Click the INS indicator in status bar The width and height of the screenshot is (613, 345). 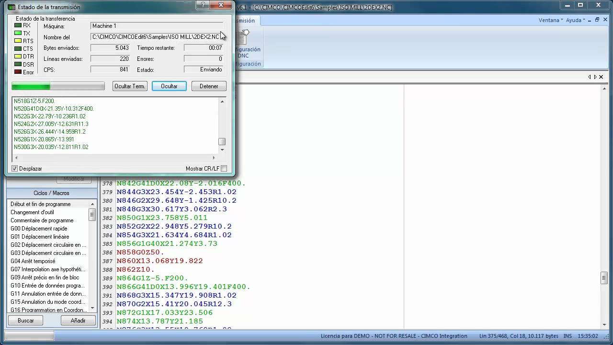(x=568, y=336)
